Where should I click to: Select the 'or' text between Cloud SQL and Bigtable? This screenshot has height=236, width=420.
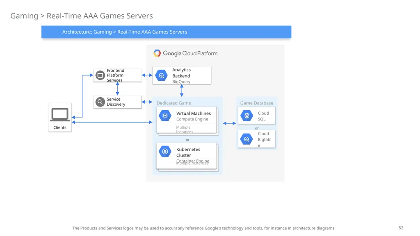(257, 128)
